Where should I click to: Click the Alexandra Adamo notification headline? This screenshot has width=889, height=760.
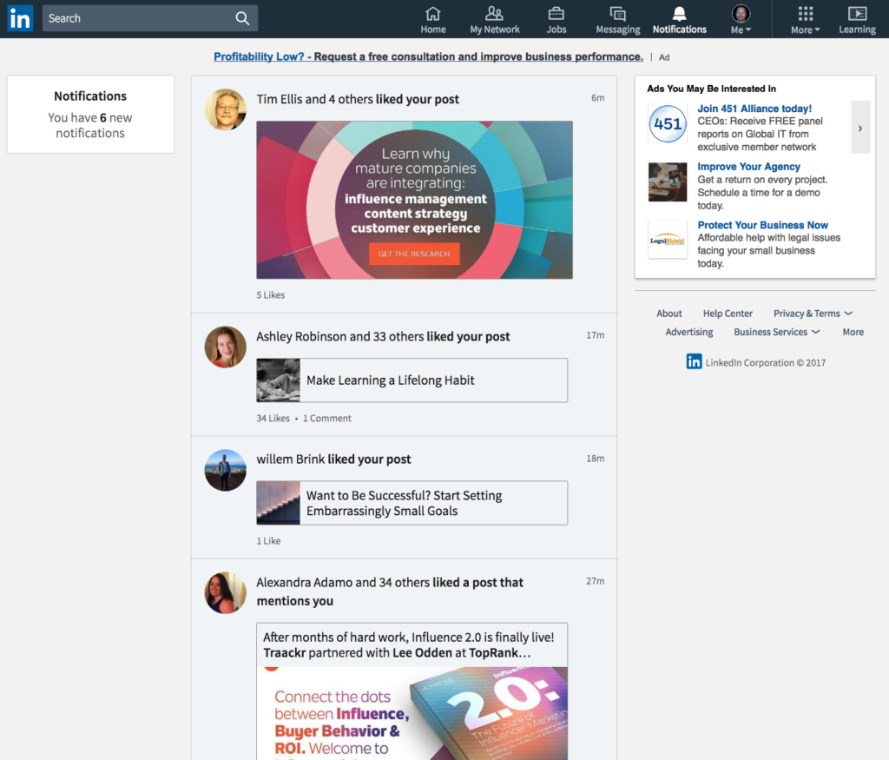tap(390, 591)
